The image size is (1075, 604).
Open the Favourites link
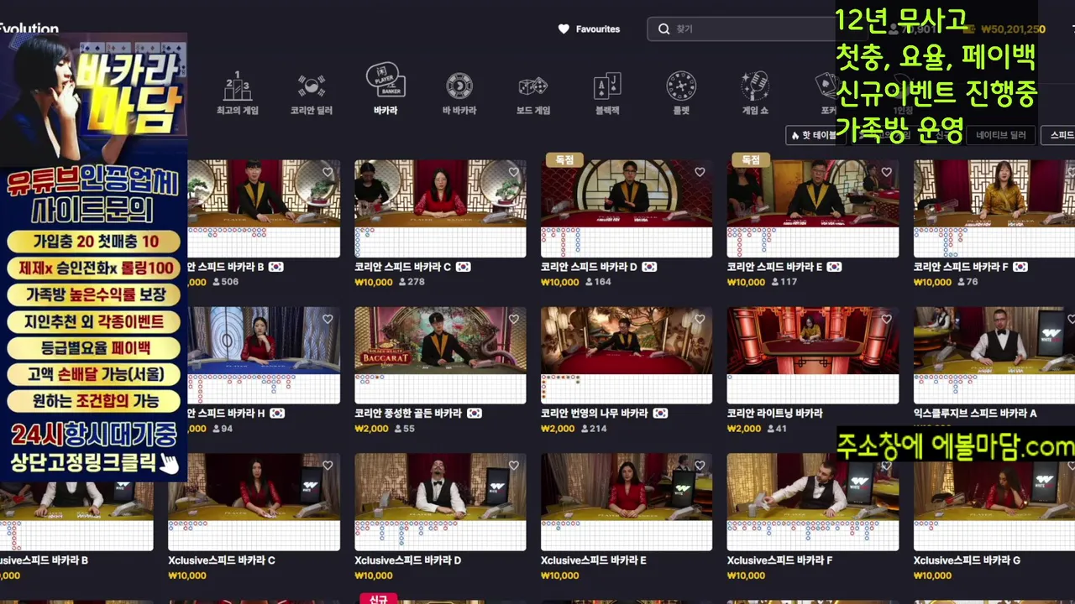pos(589,29)
